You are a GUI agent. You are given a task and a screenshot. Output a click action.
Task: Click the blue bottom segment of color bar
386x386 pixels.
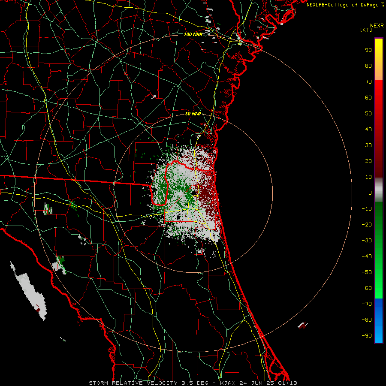point(379,321)
